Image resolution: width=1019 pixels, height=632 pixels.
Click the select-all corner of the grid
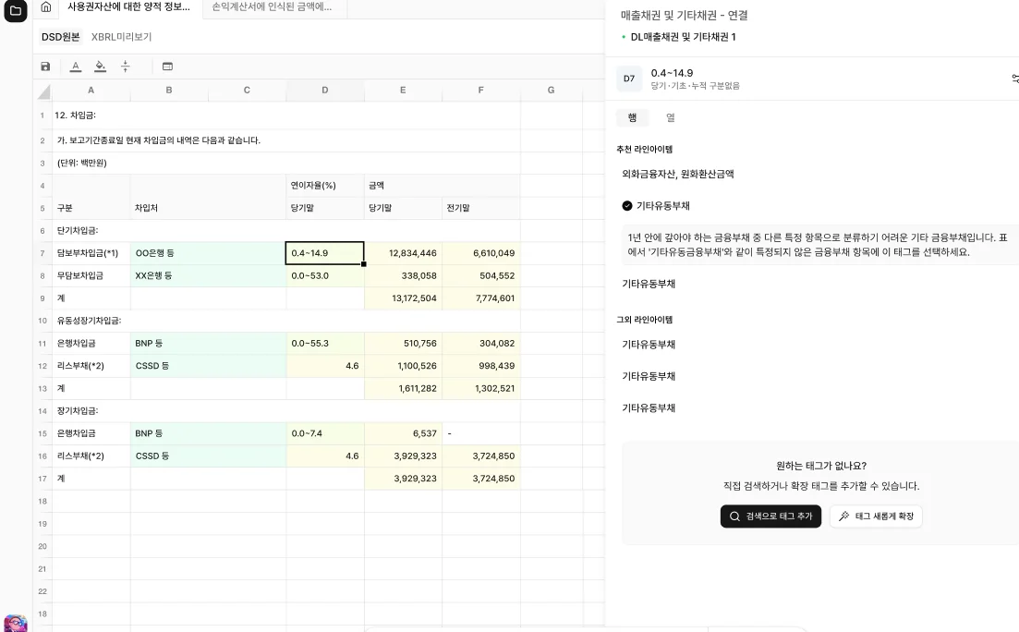(x=42, y=91)
